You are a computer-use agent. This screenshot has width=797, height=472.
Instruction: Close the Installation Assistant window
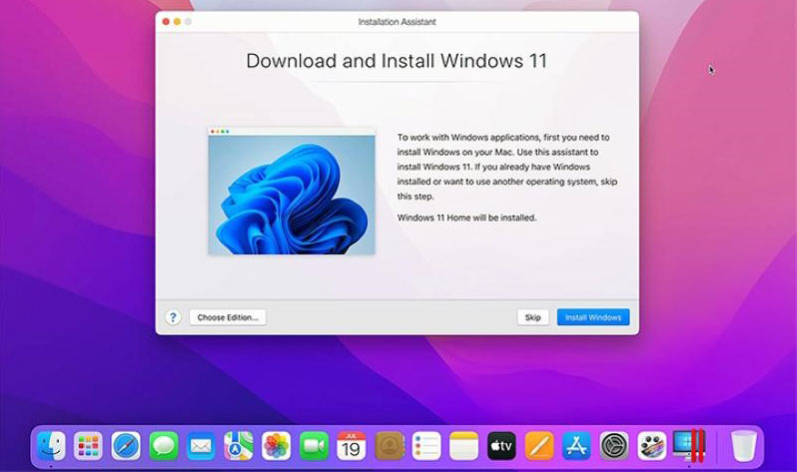point(166,21)
